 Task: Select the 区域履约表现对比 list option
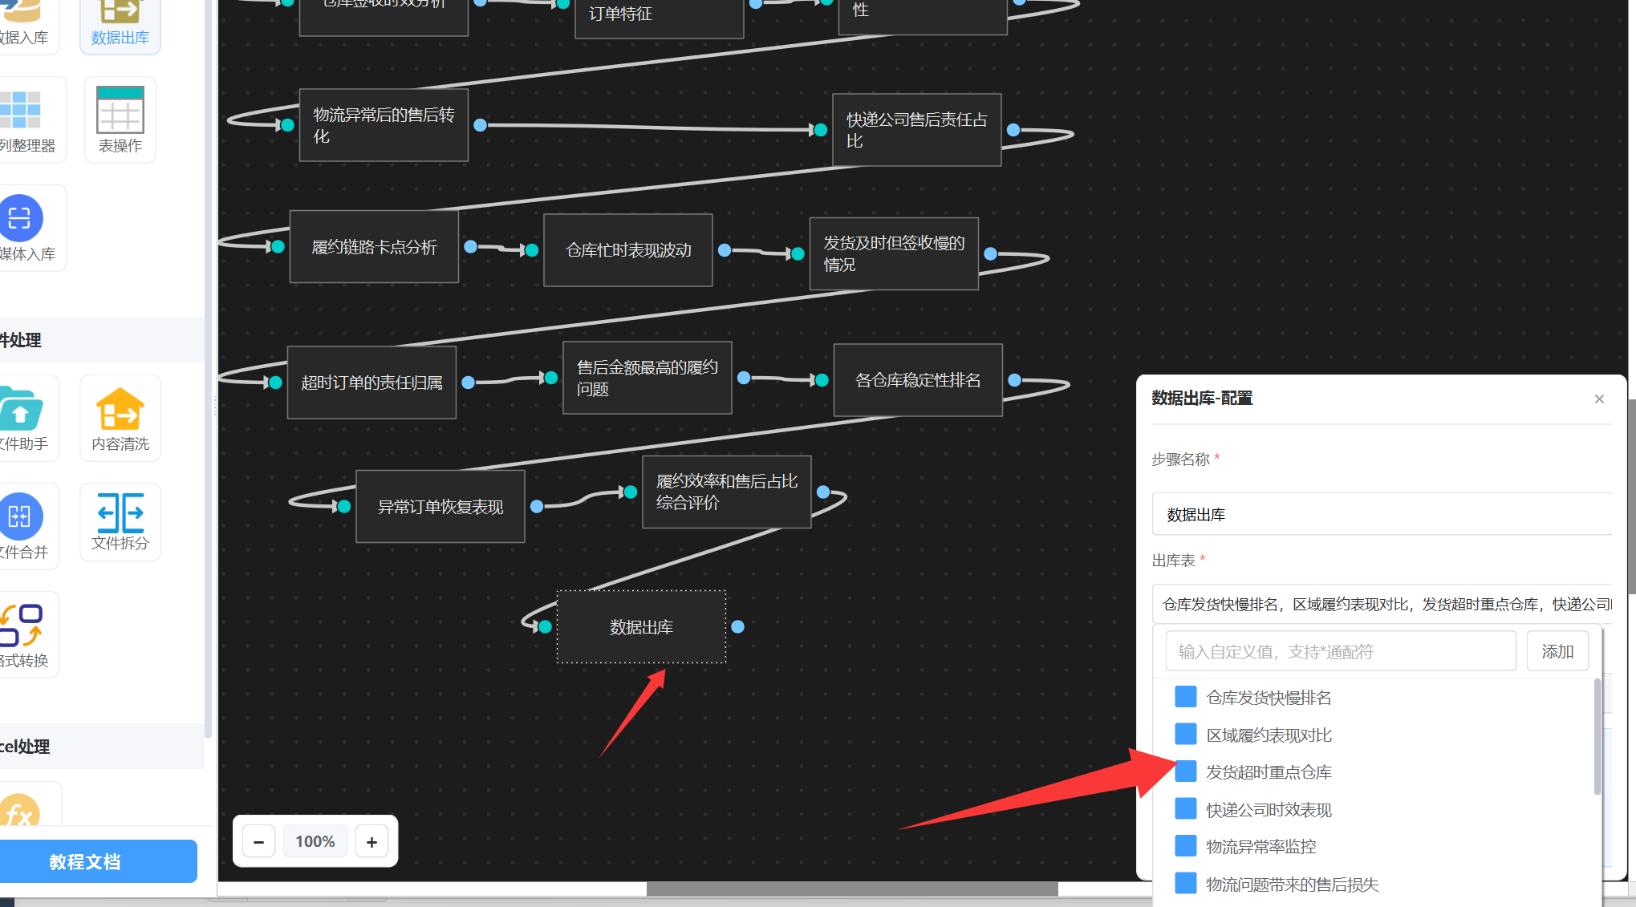tap(1268, 735)
